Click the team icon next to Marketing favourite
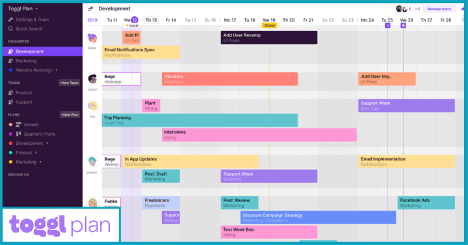This screenshot has width=468, height=245. pyautogui.click(x=10, y=60)
